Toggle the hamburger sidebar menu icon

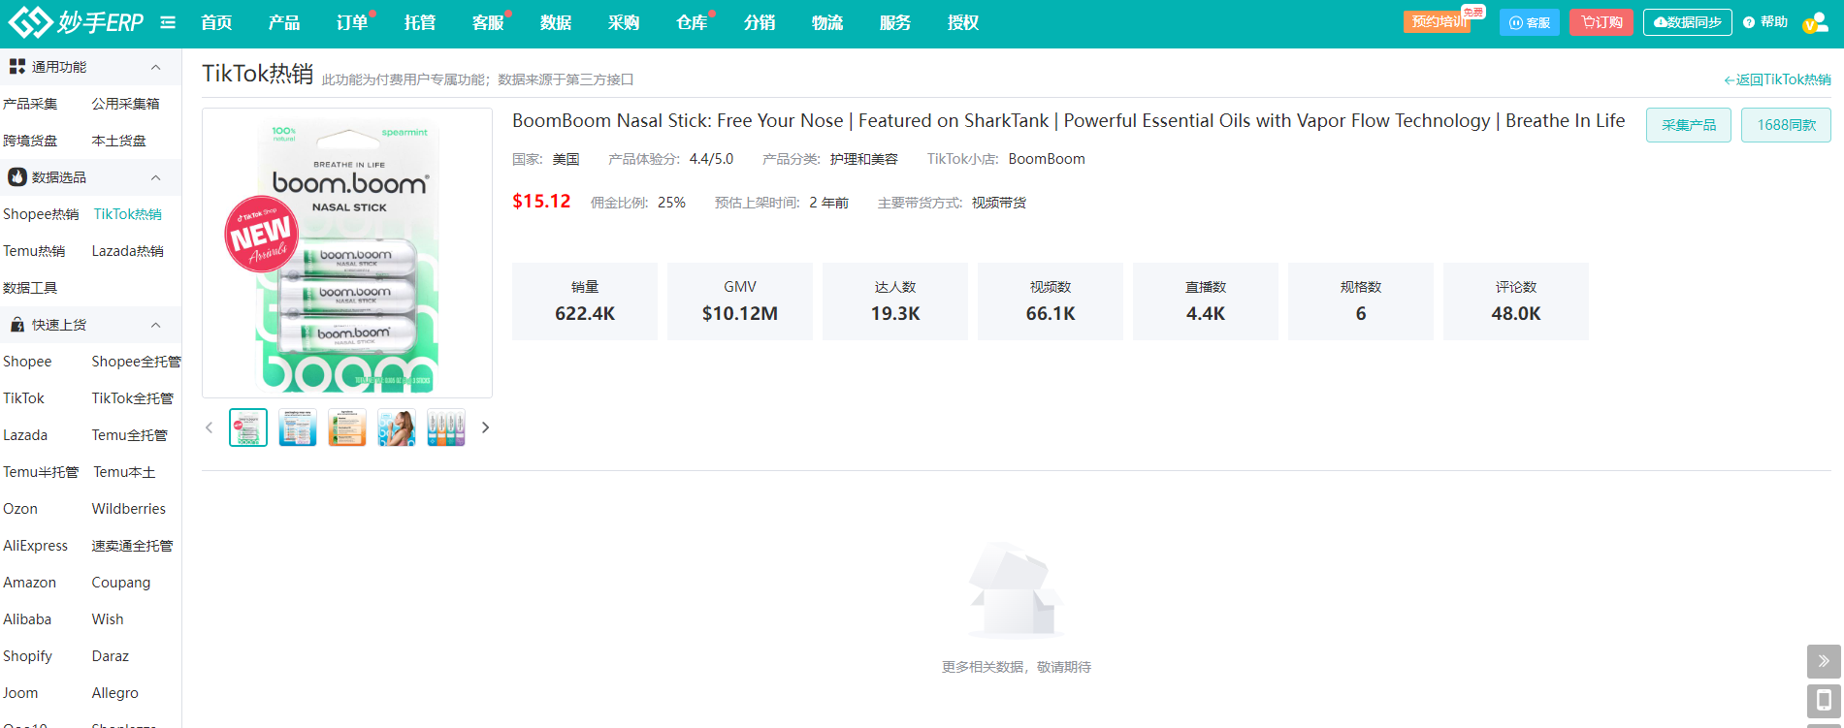(168, 22)
